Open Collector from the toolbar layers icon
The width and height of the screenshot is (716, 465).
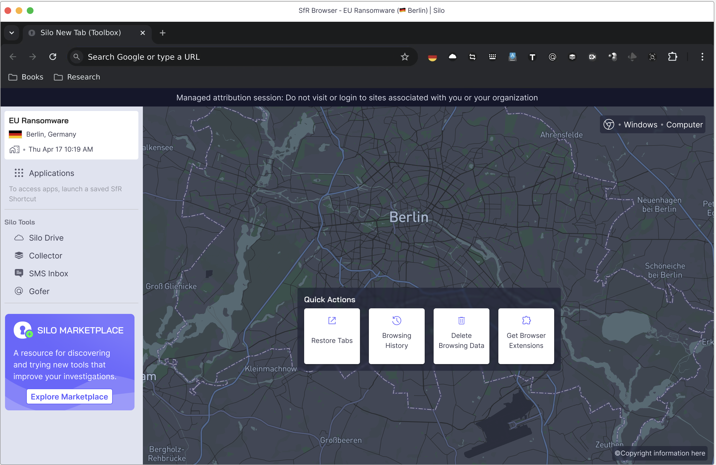coord(572,57)
